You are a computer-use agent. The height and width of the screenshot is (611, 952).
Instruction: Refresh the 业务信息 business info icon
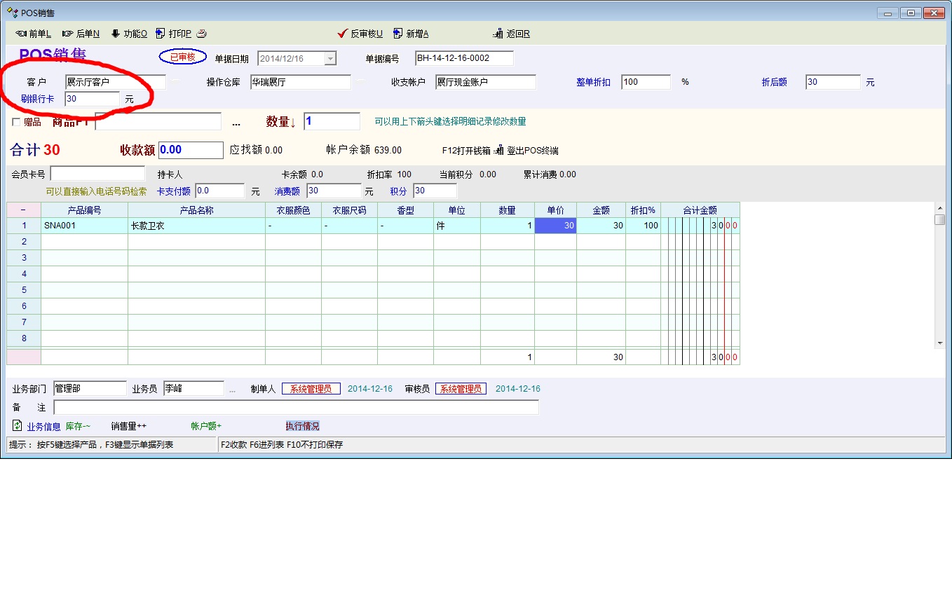tap(18, 425)
